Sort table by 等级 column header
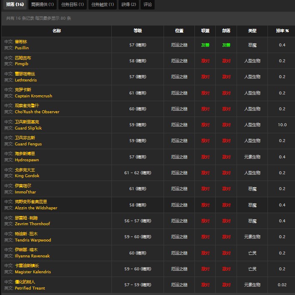The image size is (295, 295). (x=138, y=31)
